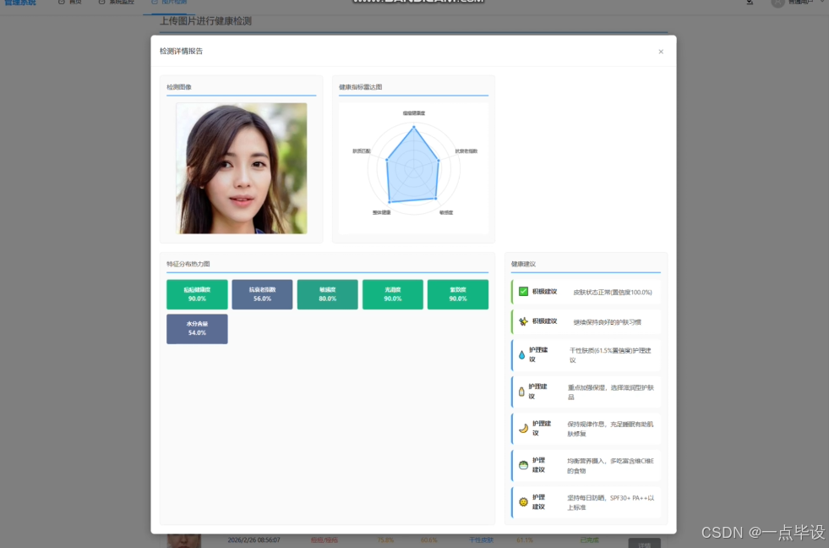
Task: Click the 检测图像 section heading
Action: (179, 87)
